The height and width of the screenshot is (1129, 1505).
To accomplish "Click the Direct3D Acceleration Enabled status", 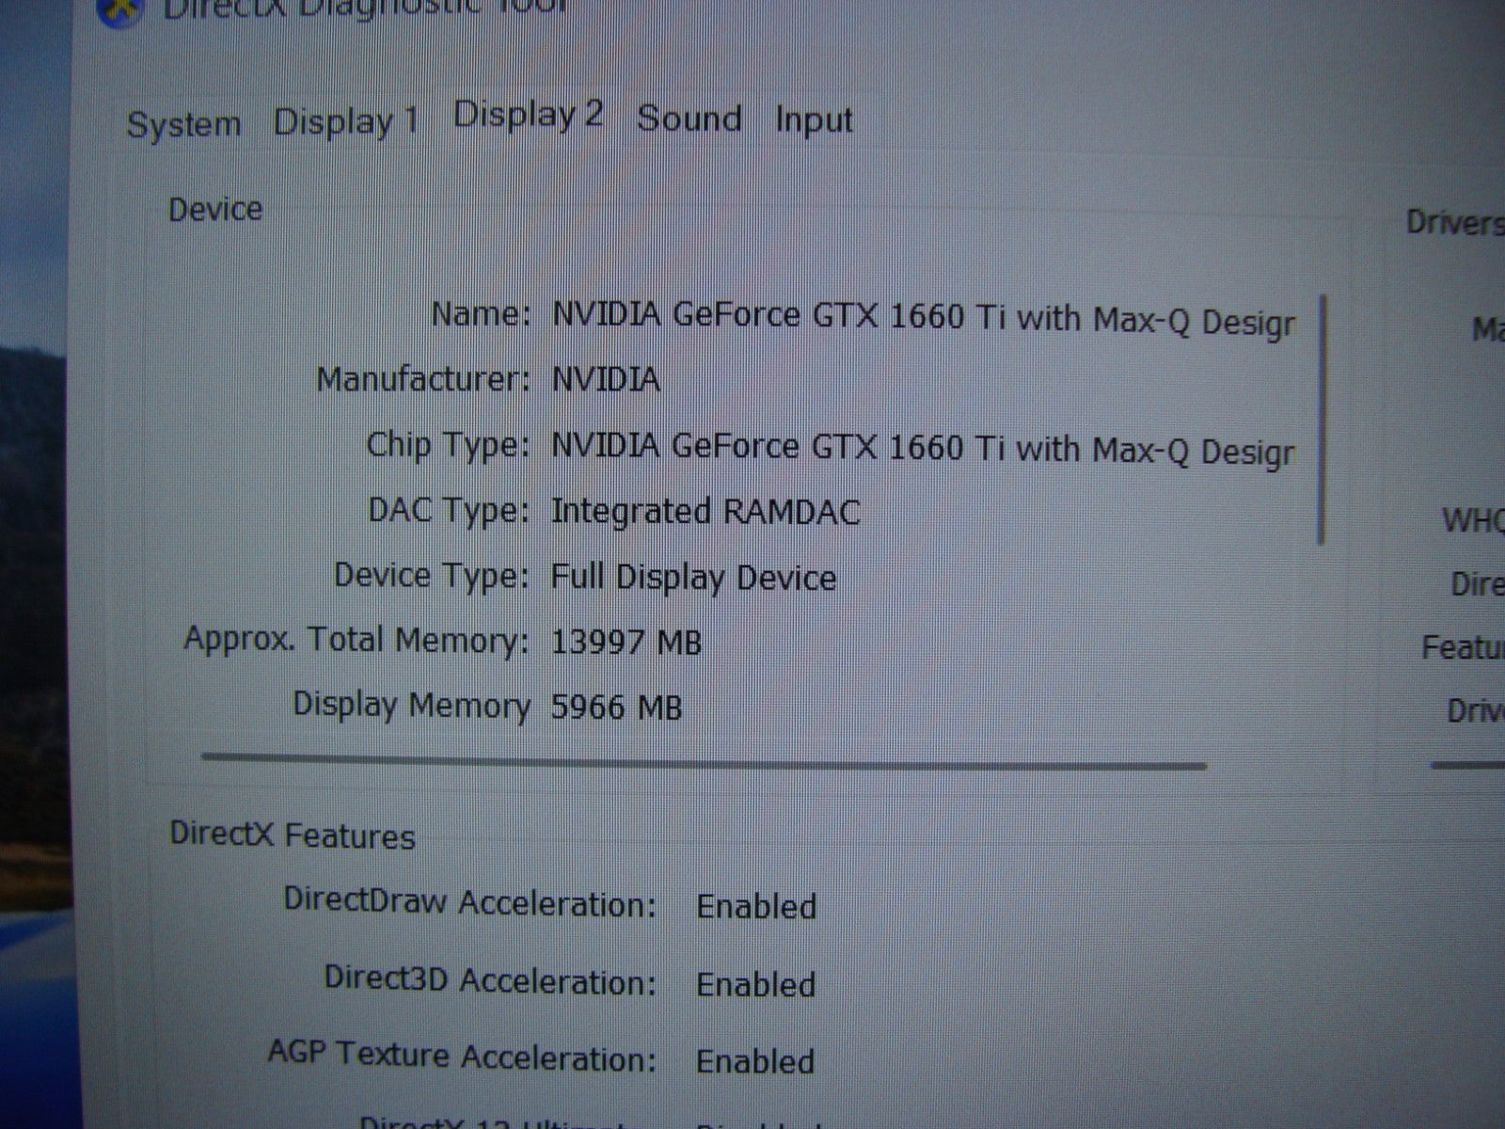I will 755,985.
